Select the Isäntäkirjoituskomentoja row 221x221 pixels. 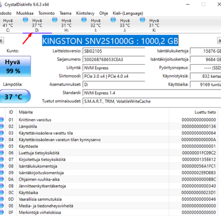[x=109, y=173]
